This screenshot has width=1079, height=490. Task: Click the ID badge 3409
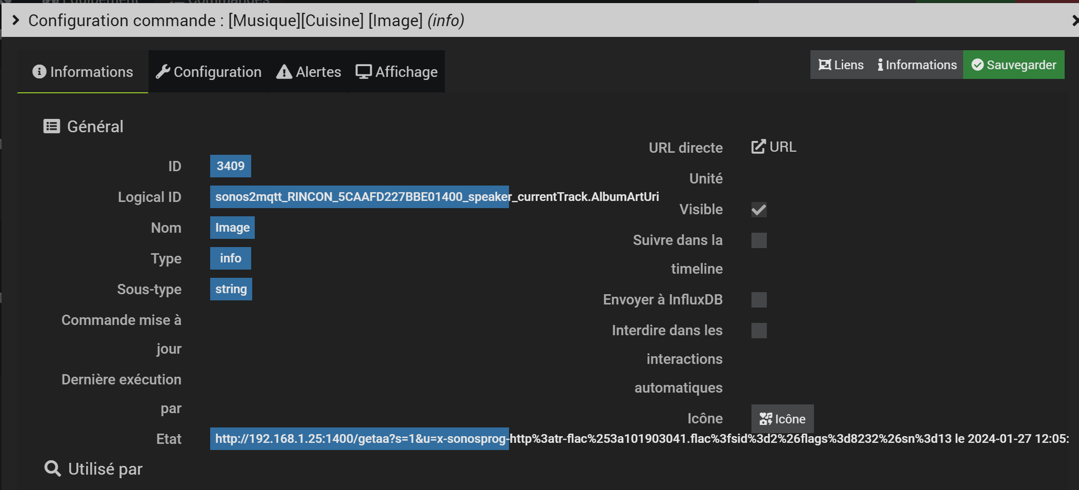(x=230, y=166)
